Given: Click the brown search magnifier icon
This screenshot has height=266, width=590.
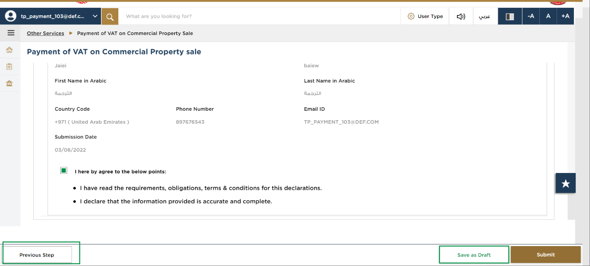Looking at the screenshot, I should pos(110,16).
